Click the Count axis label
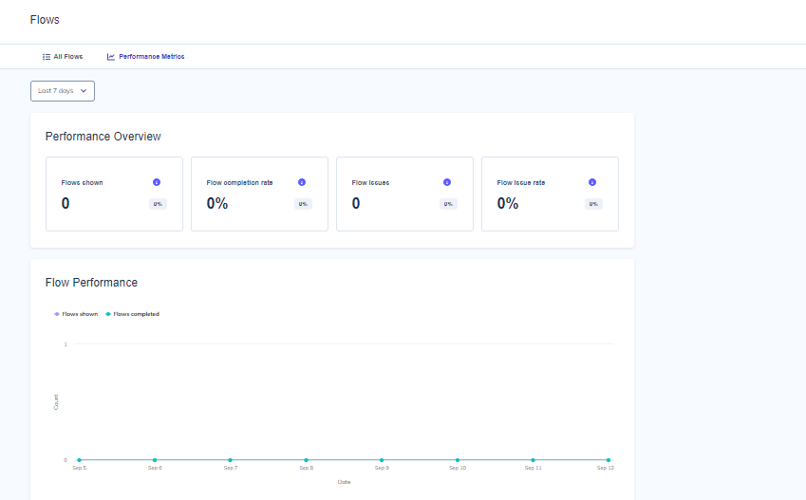806x500 pixels. (56, 402)
